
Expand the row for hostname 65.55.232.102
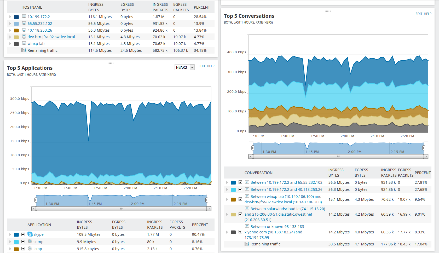click(10, 23)
